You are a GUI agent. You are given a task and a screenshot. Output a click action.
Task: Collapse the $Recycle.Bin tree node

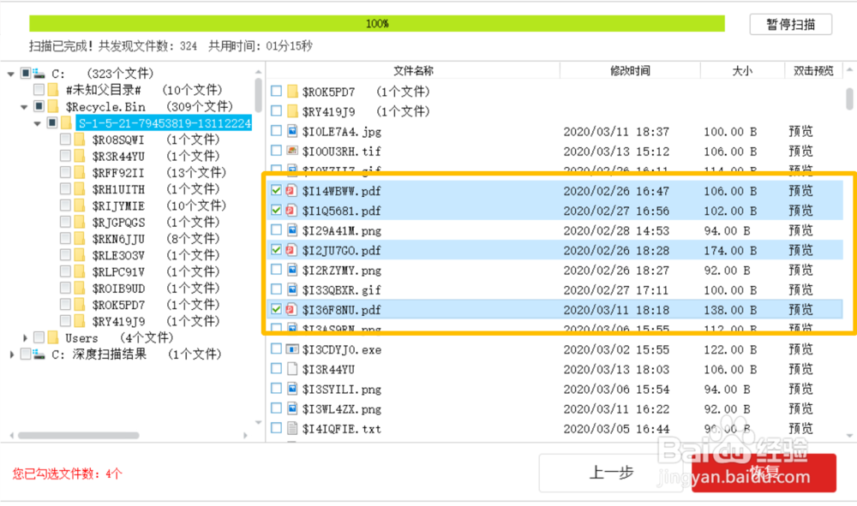(24, 107)
